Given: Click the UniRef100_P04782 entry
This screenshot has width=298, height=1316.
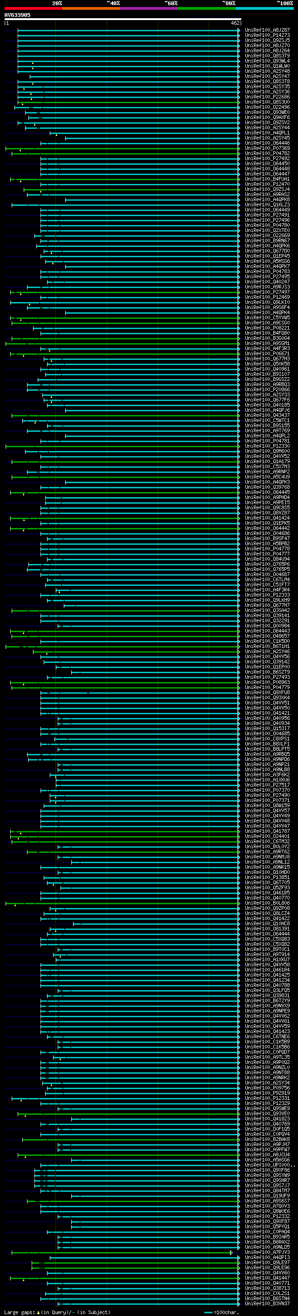Looking at the screenshot, I should tap(267, 153).
